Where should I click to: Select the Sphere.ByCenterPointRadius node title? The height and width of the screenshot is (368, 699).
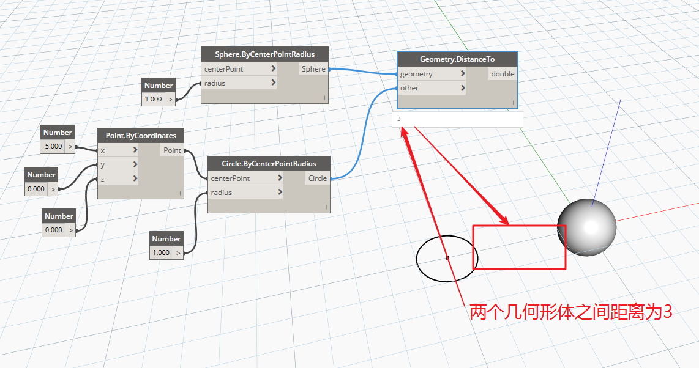[265, 54]
